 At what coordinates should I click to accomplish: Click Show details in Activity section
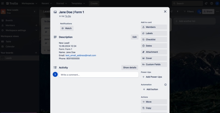(130, 68)
